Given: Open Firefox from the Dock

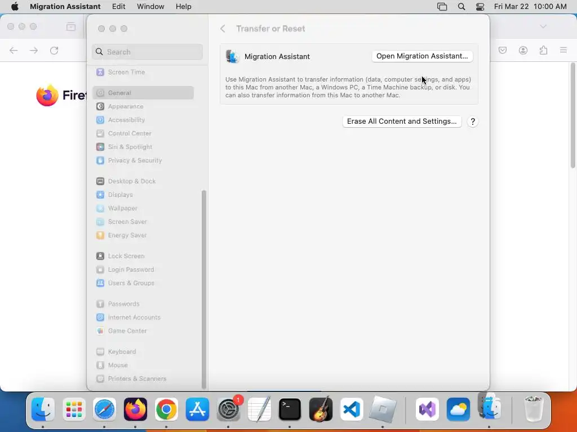Looking at the screenshot, I should (135, 409).
